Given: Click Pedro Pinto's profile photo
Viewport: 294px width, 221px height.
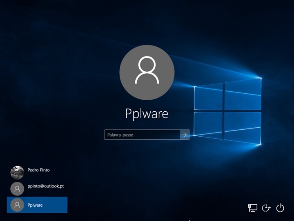Looking at the screenshot, I should (17, 173).
